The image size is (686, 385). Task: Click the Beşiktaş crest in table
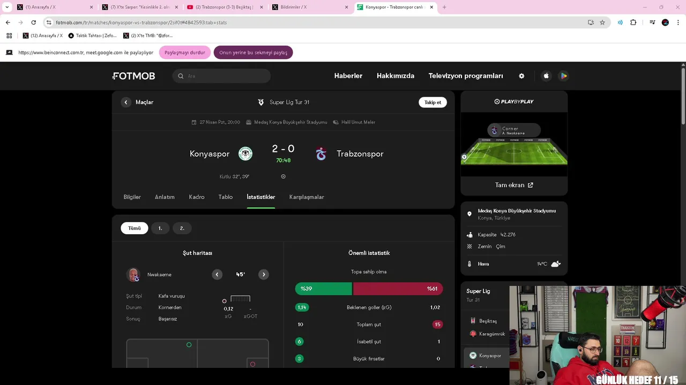[473, 321]
